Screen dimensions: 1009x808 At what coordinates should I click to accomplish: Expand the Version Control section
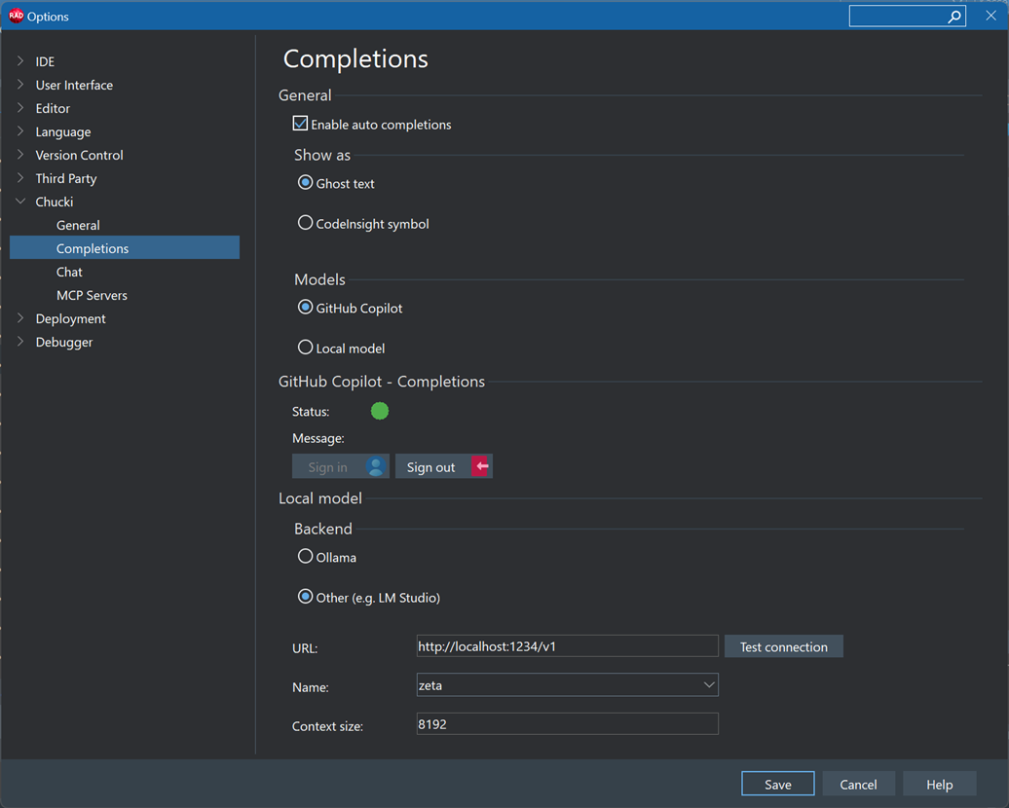(x=19, y=155)
